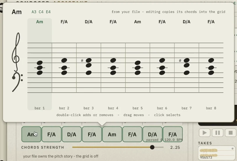
Task: Select the bar 2 F/A column label
Action: [x=64, y=22]
